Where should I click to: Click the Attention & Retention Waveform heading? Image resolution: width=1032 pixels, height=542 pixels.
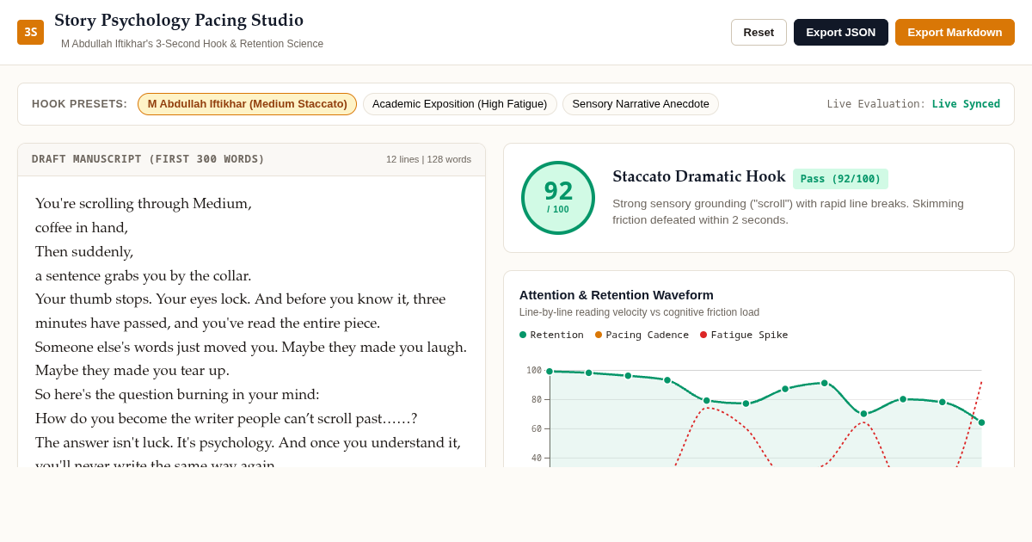click(617, 295)
